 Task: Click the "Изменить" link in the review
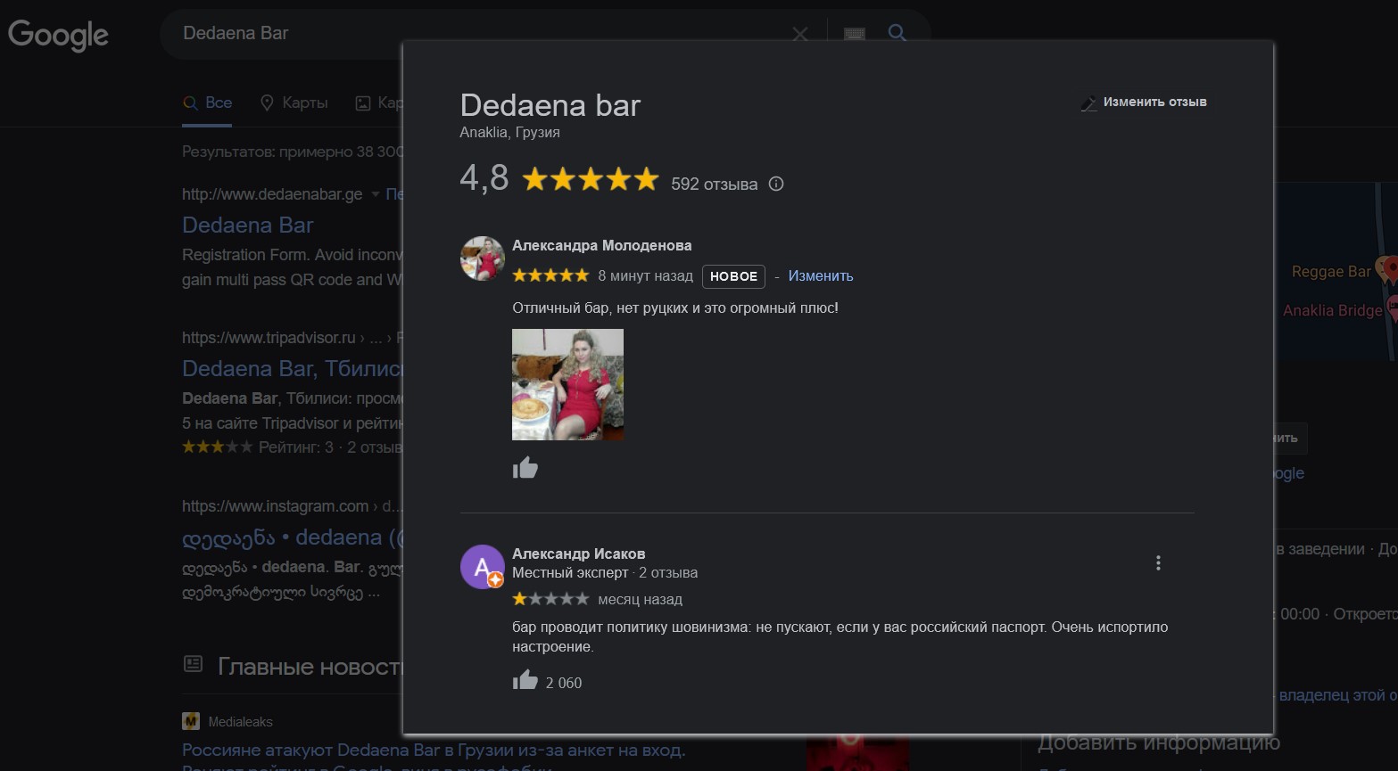click(x=821, y=276)
